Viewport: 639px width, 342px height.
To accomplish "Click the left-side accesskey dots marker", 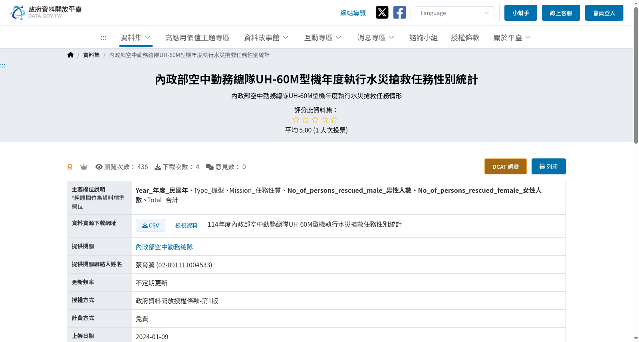I will click(x=3, y=65).
